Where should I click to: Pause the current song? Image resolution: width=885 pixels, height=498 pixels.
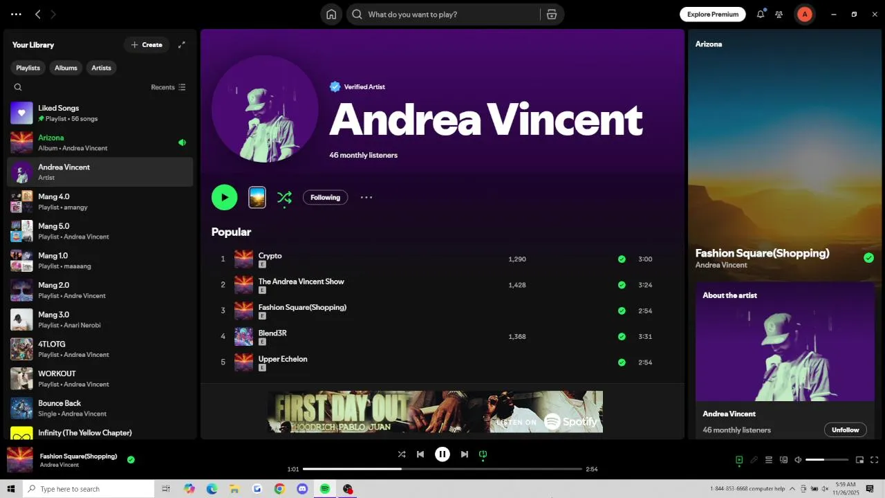442,454
